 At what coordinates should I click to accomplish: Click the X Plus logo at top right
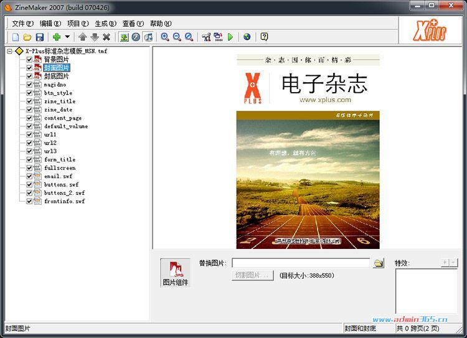point(430,30)
